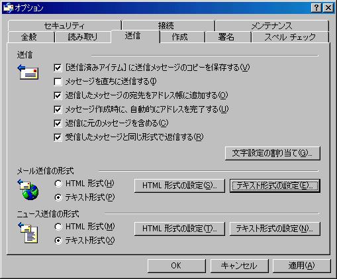Click the question mark help button
The image size is (337, 279).
coord(316,8)
